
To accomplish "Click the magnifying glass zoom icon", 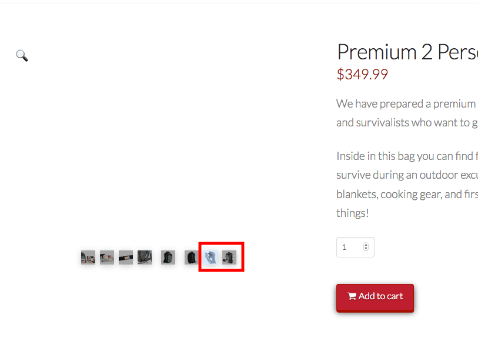I will (22, 55).
